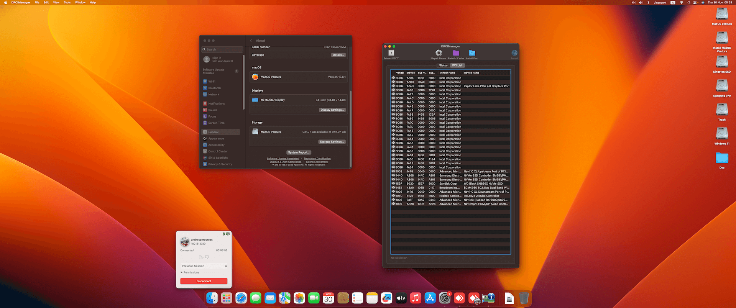Select the WD Black SN850X NVMe SSD row
736x308 pixels.
pyautogui.click(x=451, y=183)
